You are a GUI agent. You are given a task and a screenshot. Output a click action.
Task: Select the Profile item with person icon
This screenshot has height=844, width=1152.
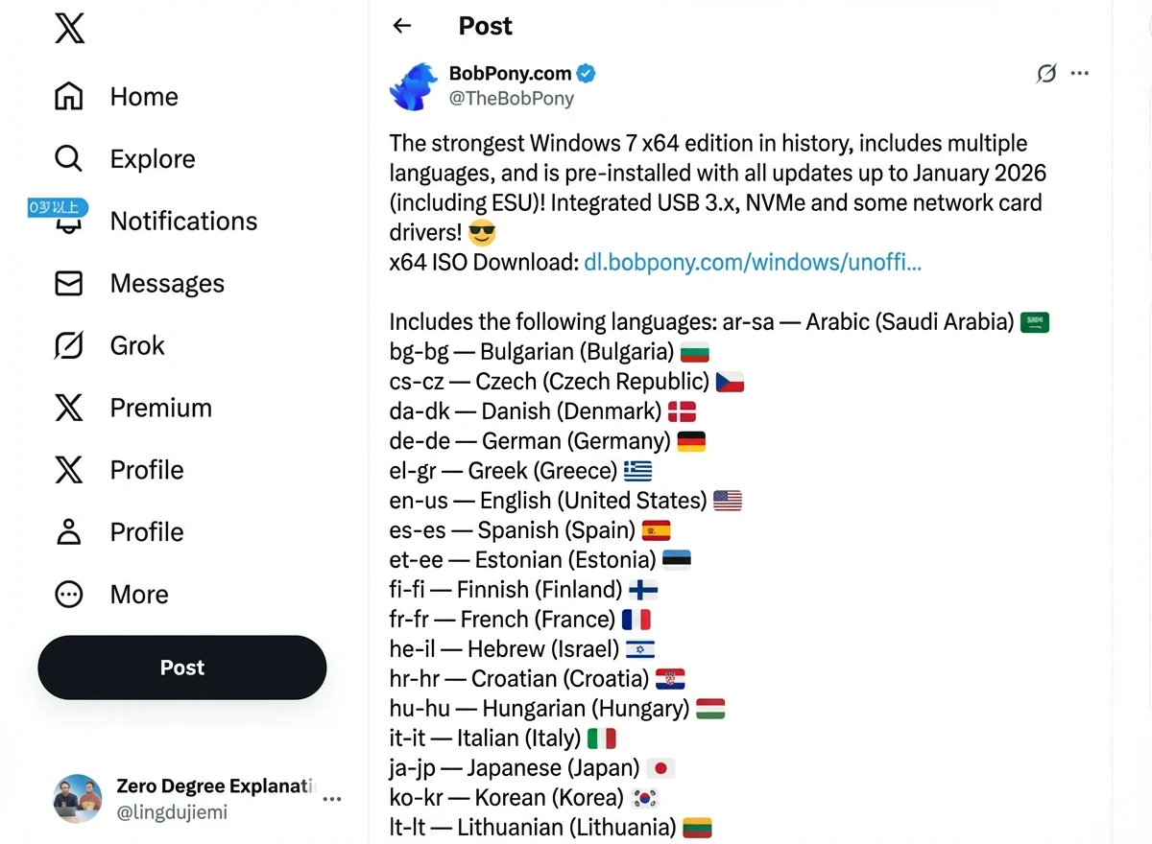point(69,532)
